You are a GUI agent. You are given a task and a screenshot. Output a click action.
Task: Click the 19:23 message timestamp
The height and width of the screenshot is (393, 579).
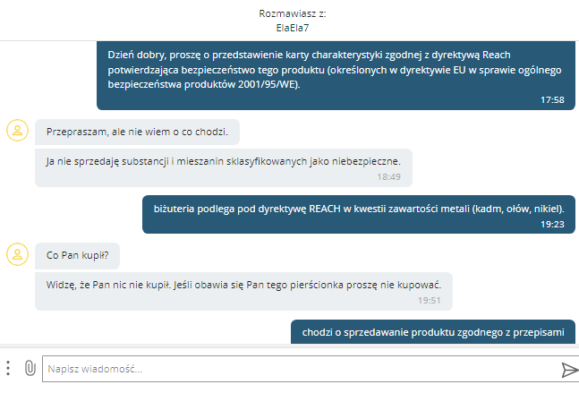click(552, 225)
